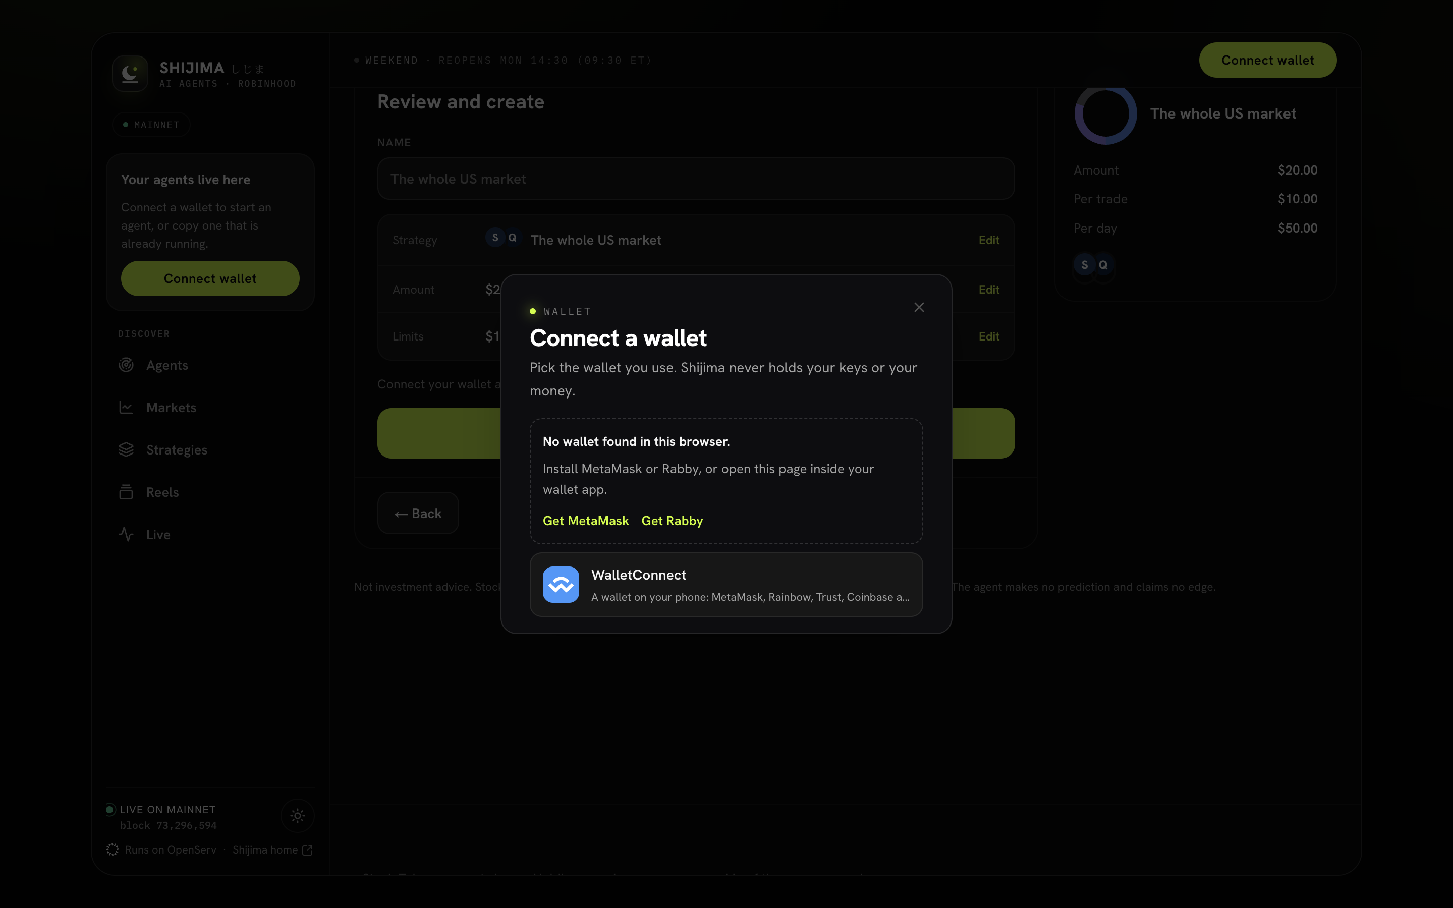Click the Q token icon in summary card
This screenshot has width=1453, height=908.
click(1103, 265)
